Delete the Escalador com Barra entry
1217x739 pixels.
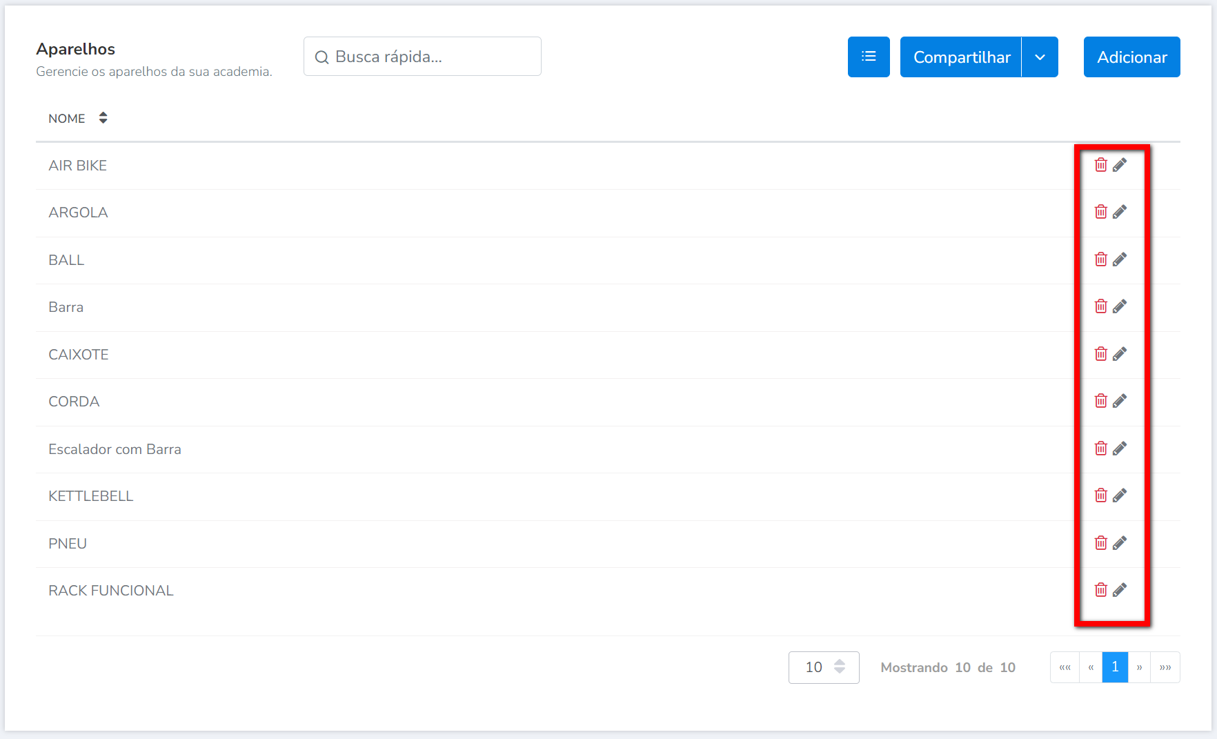point(1100,449)
